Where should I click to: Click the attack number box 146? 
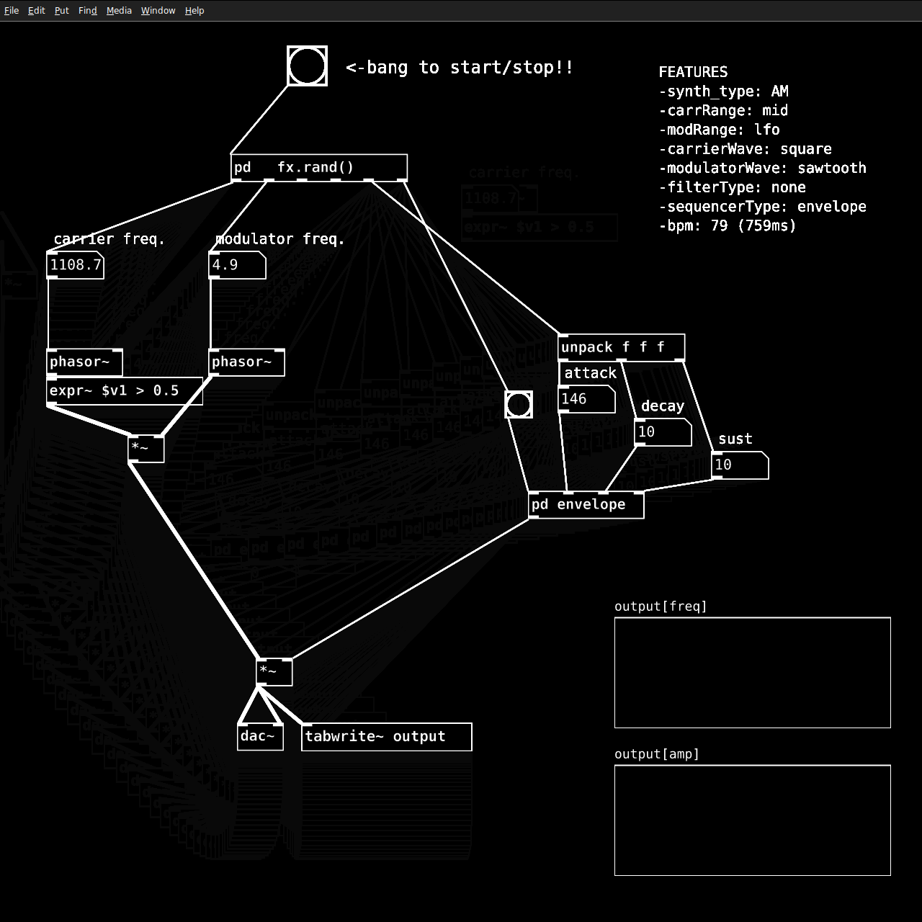pyautogui.click(x=587, y=399)
